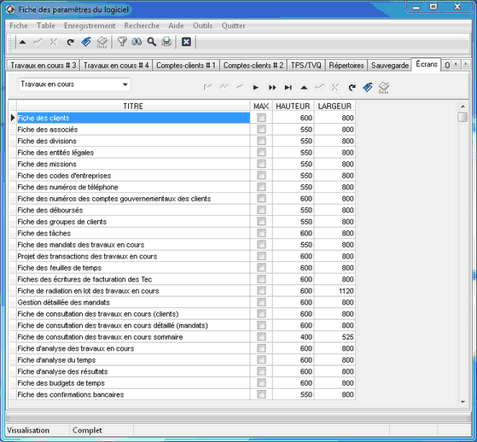Click the checkmark post icon in grid navigator

coord(320,88)
